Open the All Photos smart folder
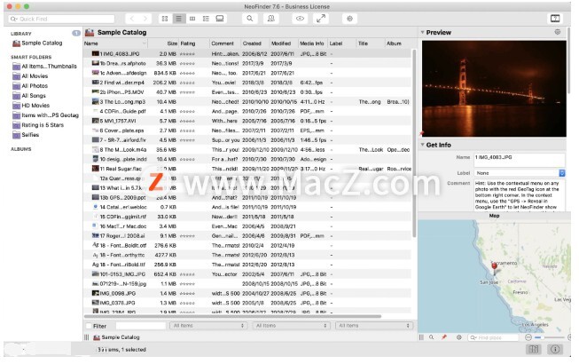 [35, 86]
